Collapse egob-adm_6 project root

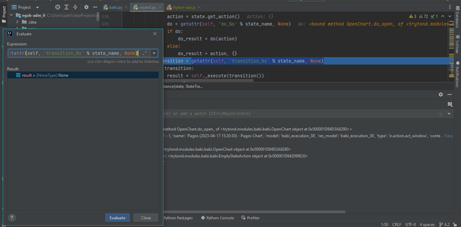point(12,15)
